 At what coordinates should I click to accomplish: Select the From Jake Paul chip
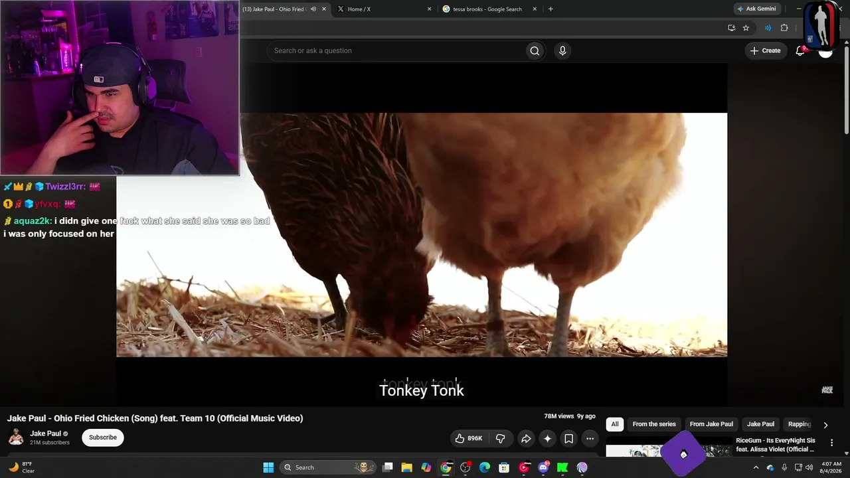pos(711,424)
